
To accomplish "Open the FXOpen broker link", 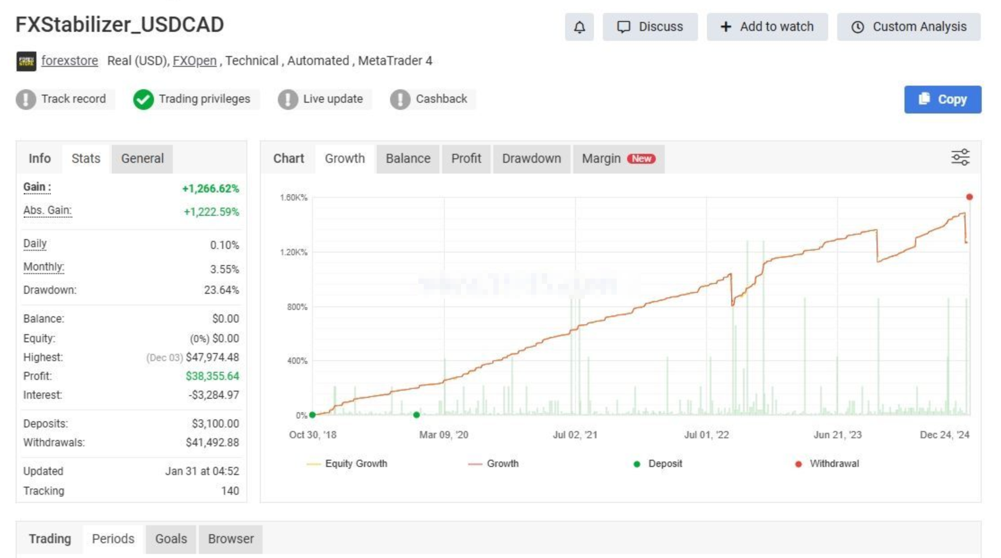I will (194, 61).
